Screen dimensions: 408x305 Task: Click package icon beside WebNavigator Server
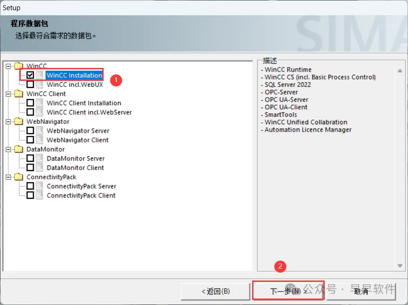tap(39, 130)
